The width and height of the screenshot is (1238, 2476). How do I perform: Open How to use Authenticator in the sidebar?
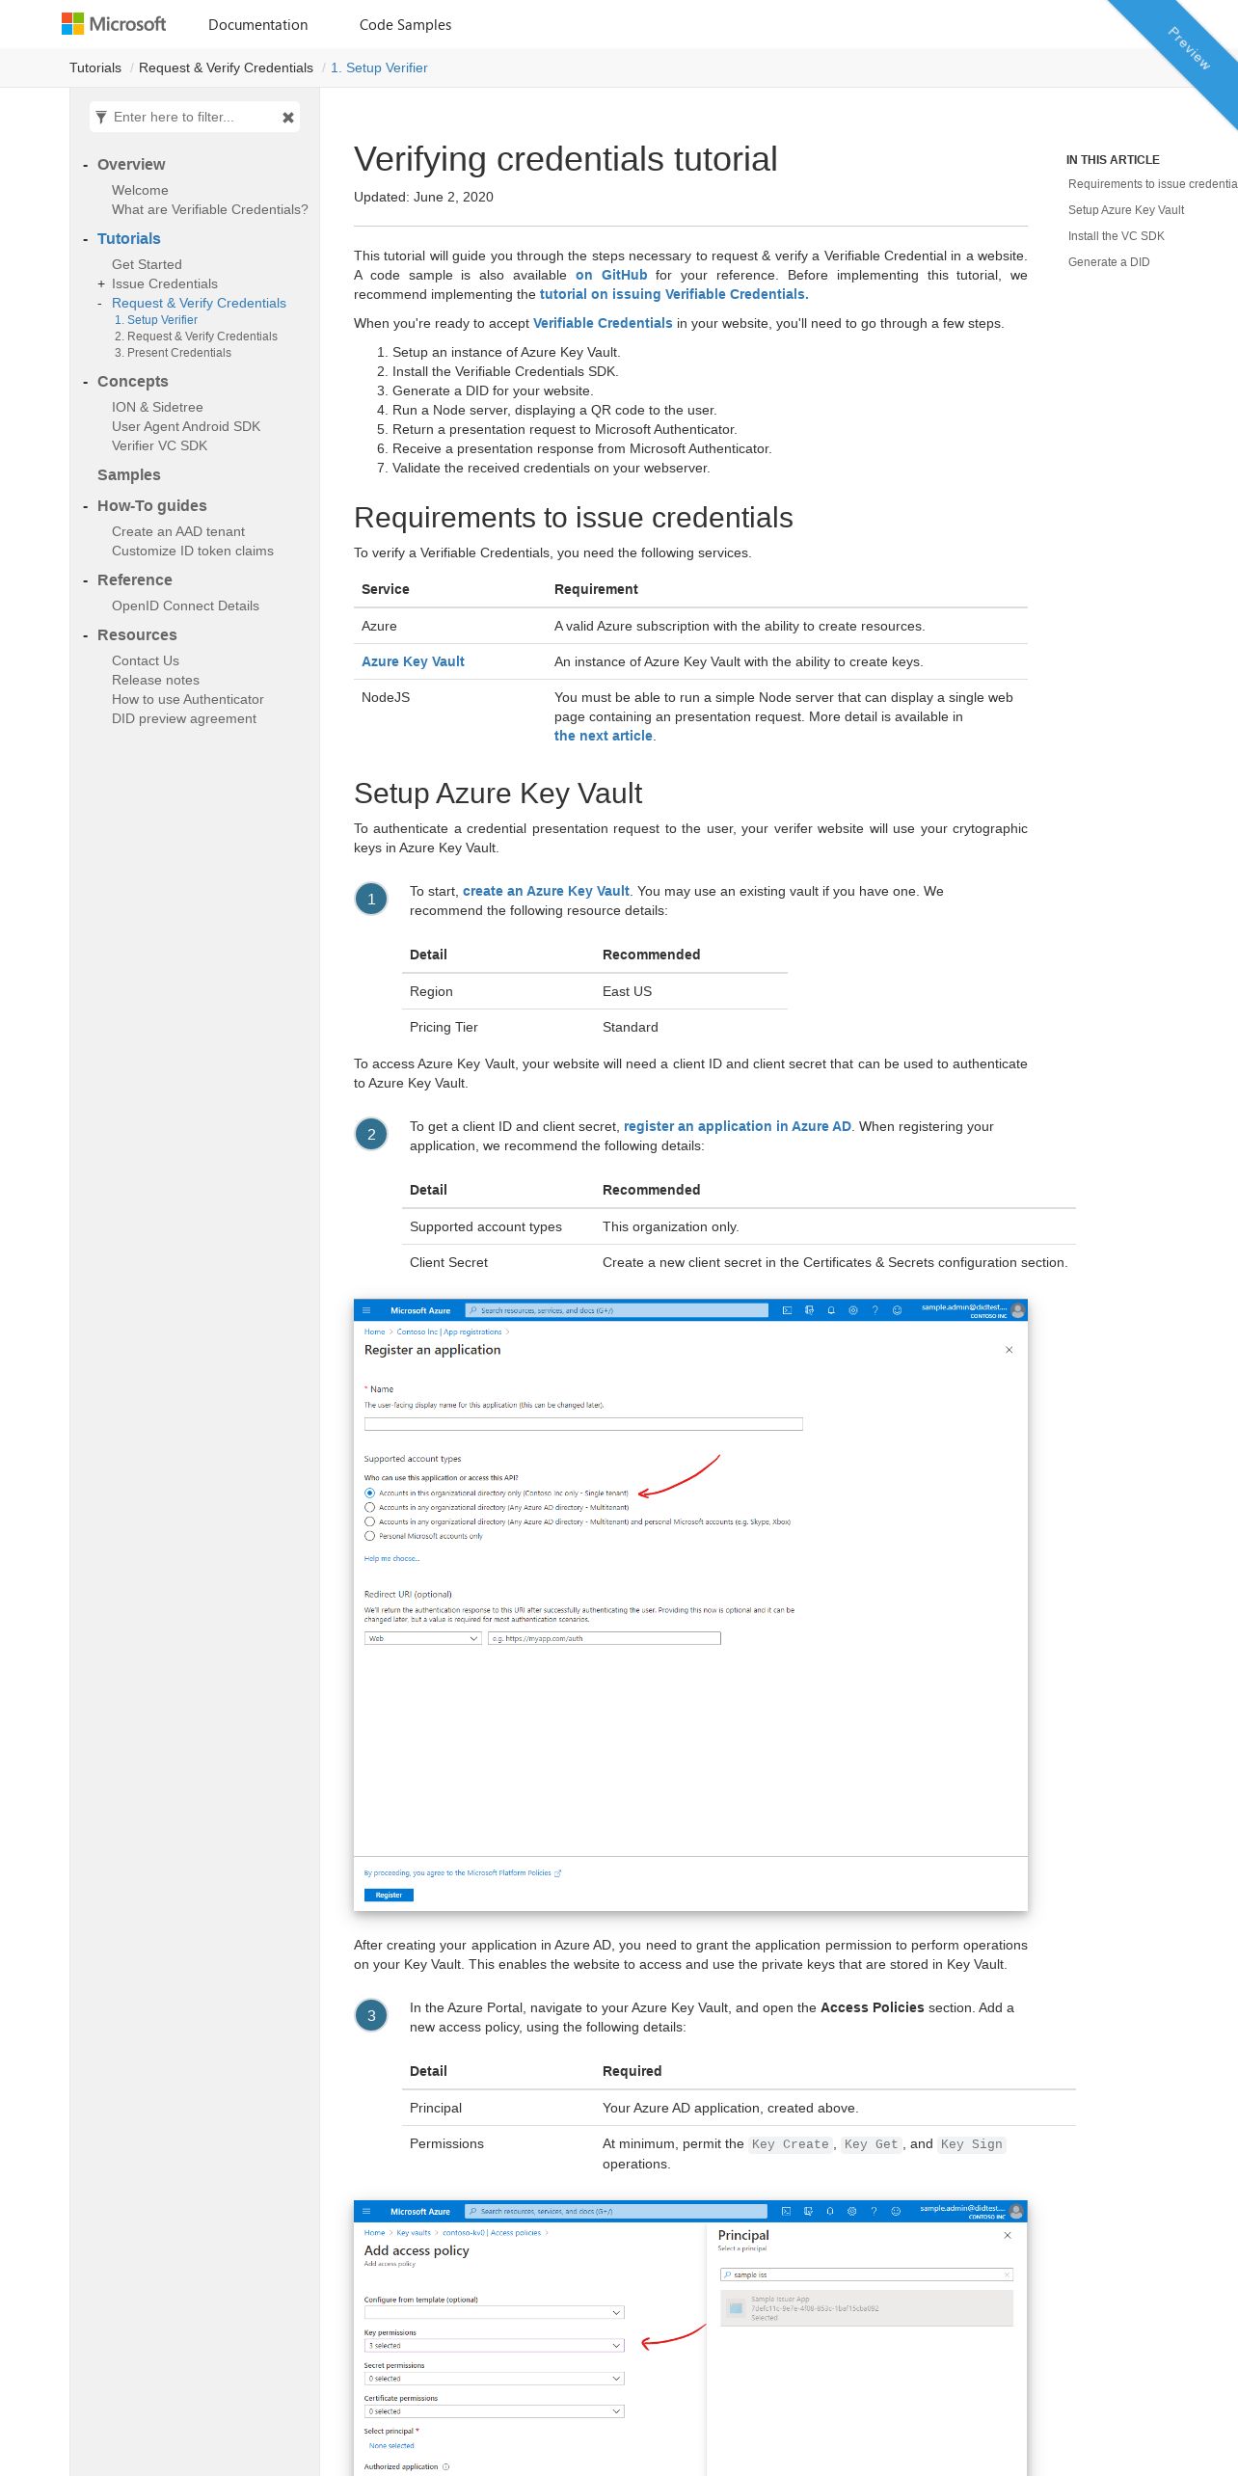click(x=187, y=699)
